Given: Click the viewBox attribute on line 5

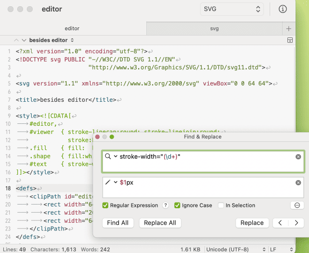Looking at the screenshot, I should coord(238,84).
